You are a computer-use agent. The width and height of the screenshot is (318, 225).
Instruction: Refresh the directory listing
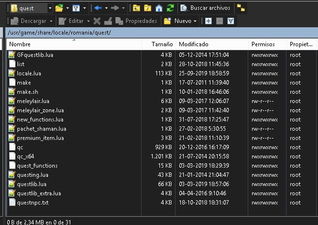[x=170, y=8]
